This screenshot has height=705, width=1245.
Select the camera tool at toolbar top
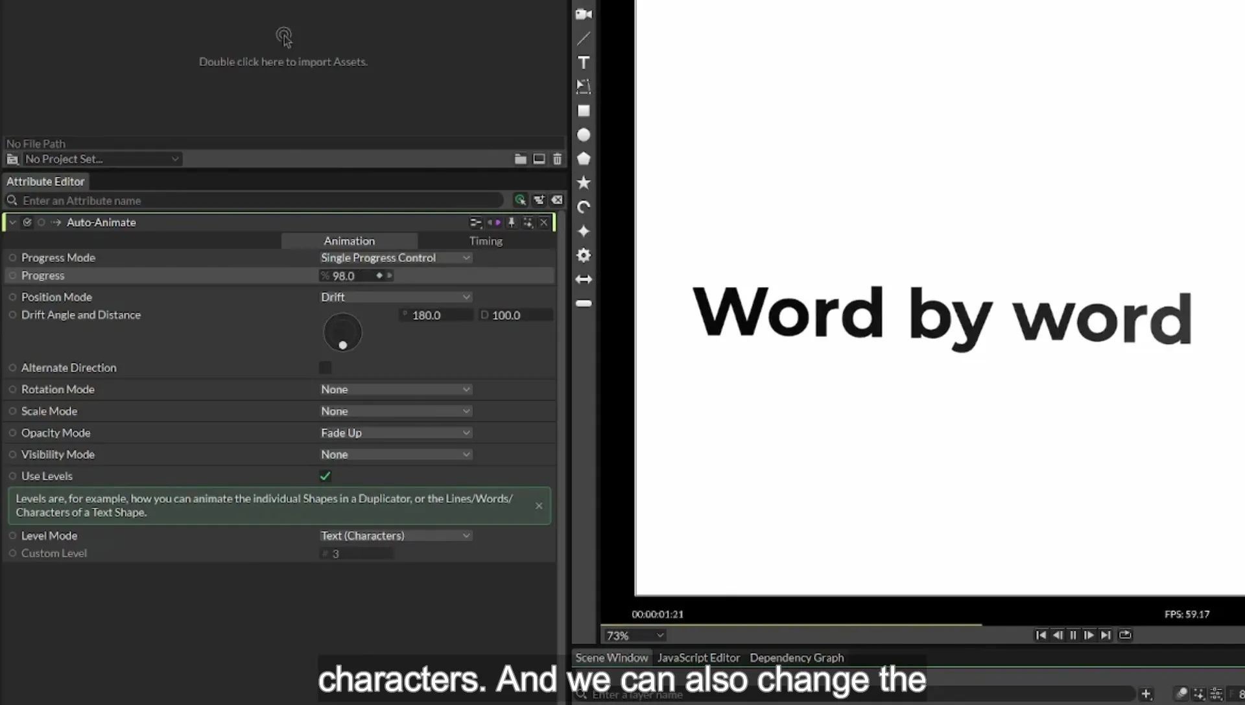point(584,14)
